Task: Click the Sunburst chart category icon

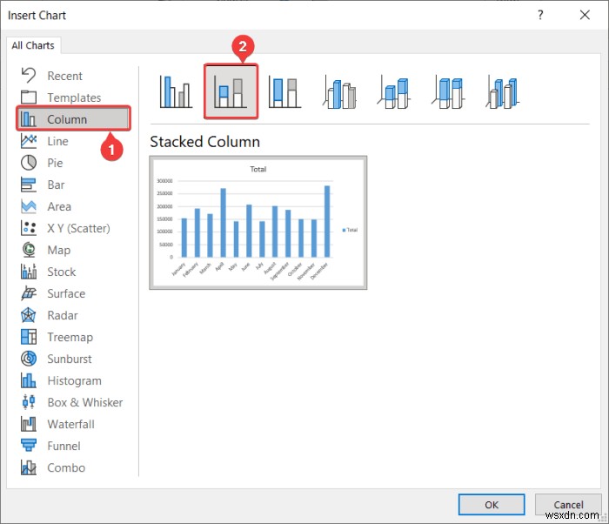Action: click(29, 359)
